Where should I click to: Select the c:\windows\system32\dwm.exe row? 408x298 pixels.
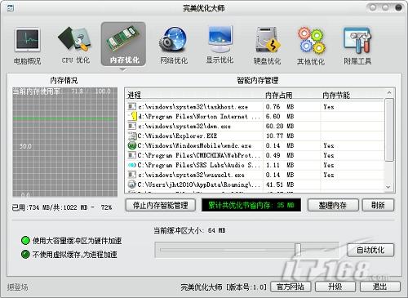pyautogui.click(x=255, y=126)
